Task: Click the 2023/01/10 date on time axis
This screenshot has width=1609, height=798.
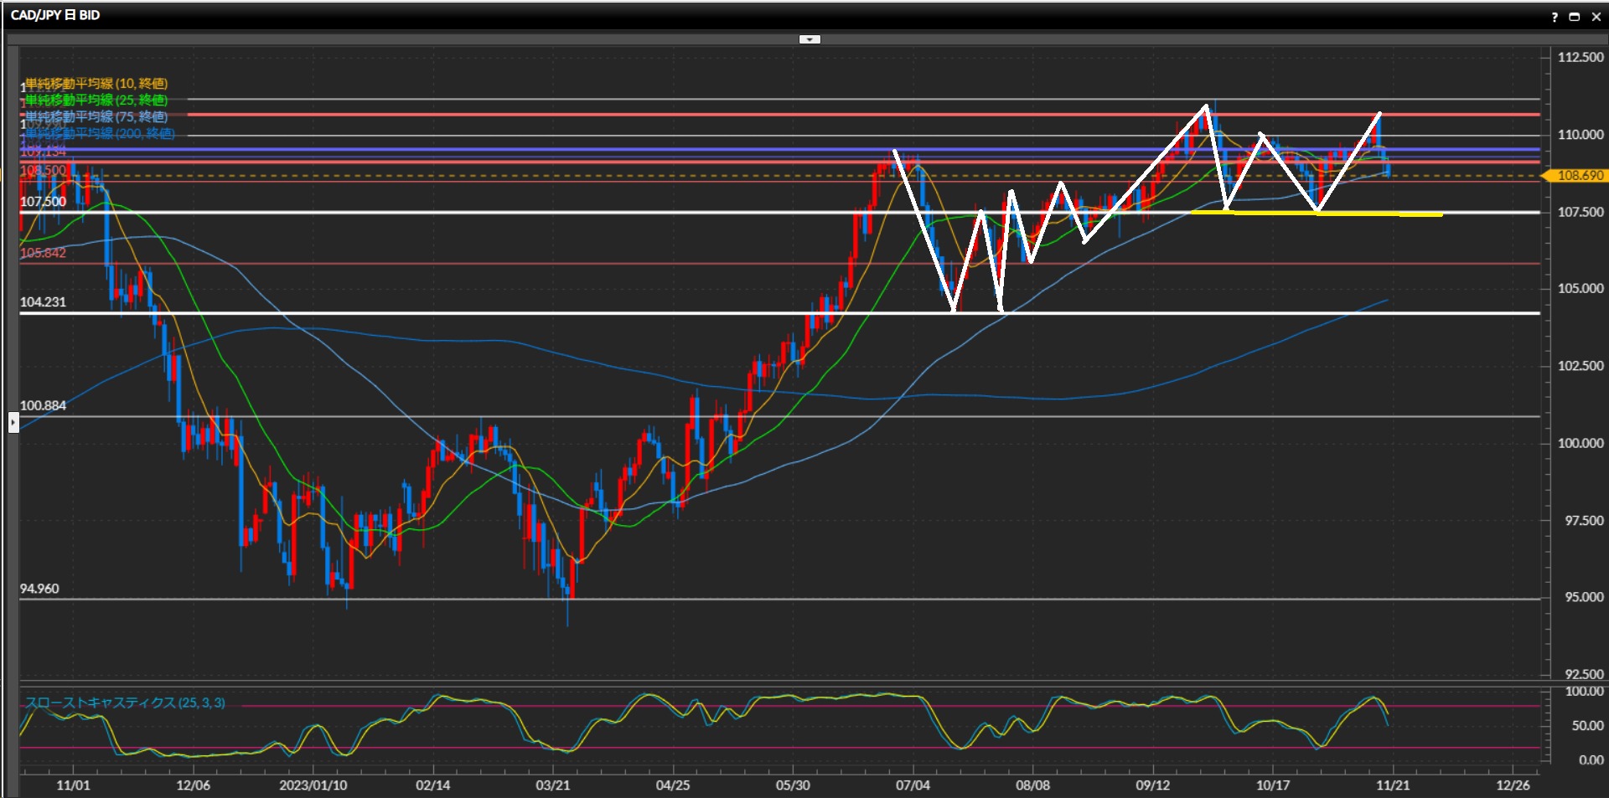Action: click(x=313, y=785)
